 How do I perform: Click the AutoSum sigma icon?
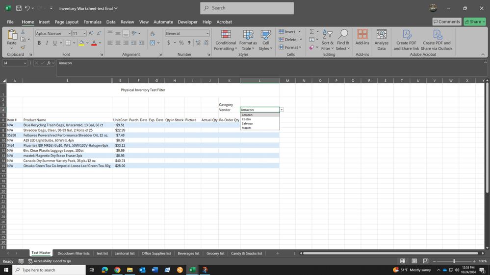point(311,31)
